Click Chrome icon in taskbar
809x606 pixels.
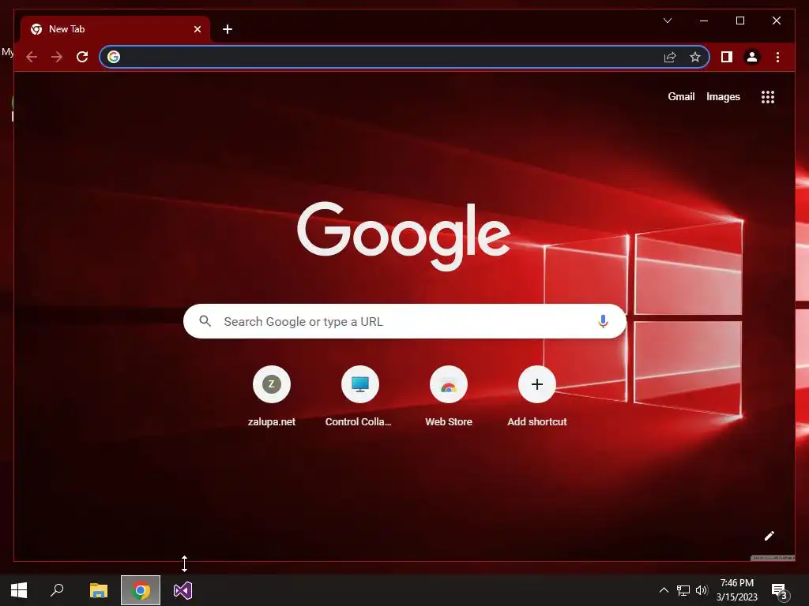pos(141,590)
